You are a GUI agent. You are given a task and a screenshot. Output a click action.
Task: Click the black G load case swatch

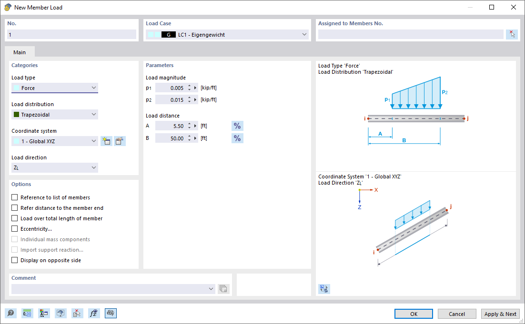coord(169,34)
